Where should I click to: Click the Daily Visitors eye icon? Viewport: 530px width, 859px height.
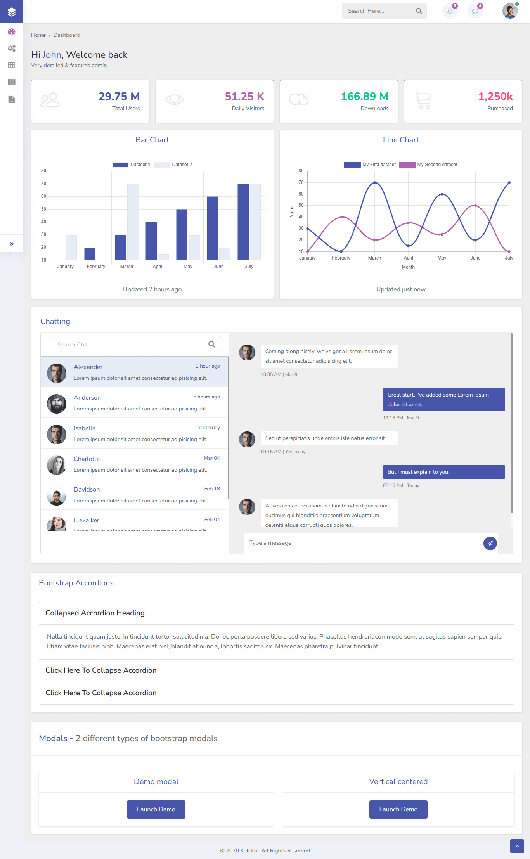coord(175,100)
